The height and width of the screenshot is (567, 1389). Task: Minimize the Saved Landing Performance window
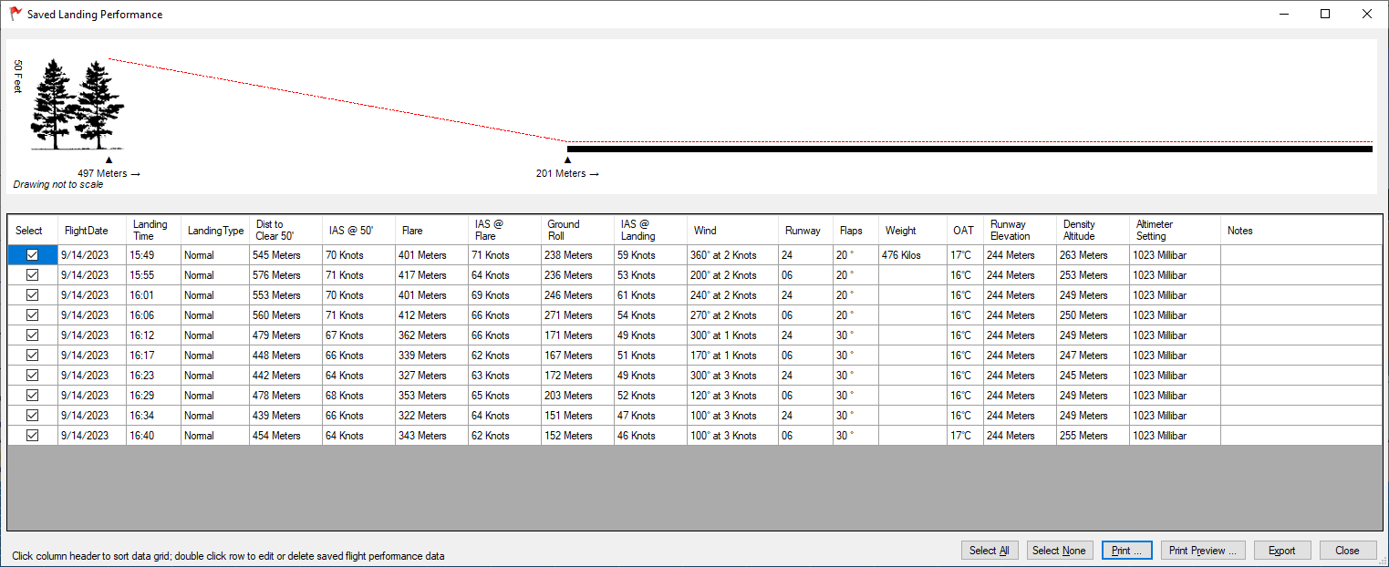[x=1283, y=14]
